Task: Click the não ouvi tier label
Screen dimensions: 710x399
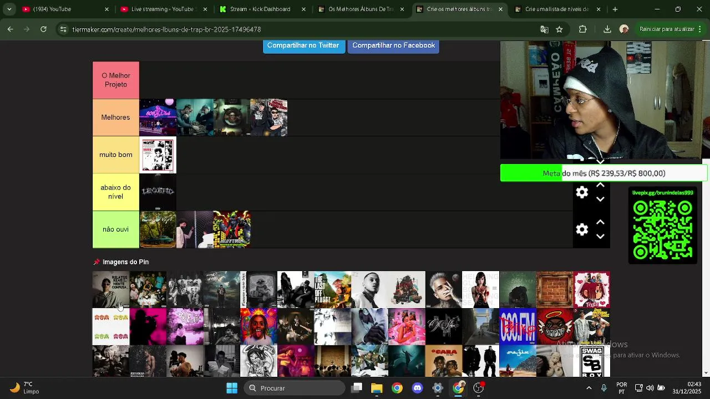Action: point(116,229)
